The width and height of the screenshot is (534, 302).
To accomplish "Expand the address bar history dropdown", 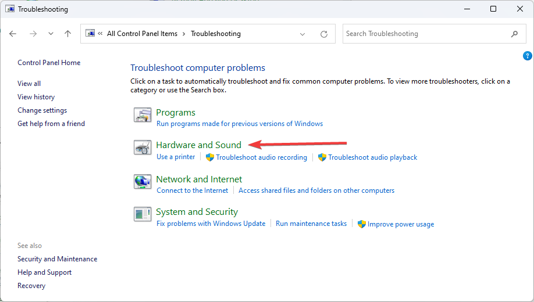I will pos(302,34).
